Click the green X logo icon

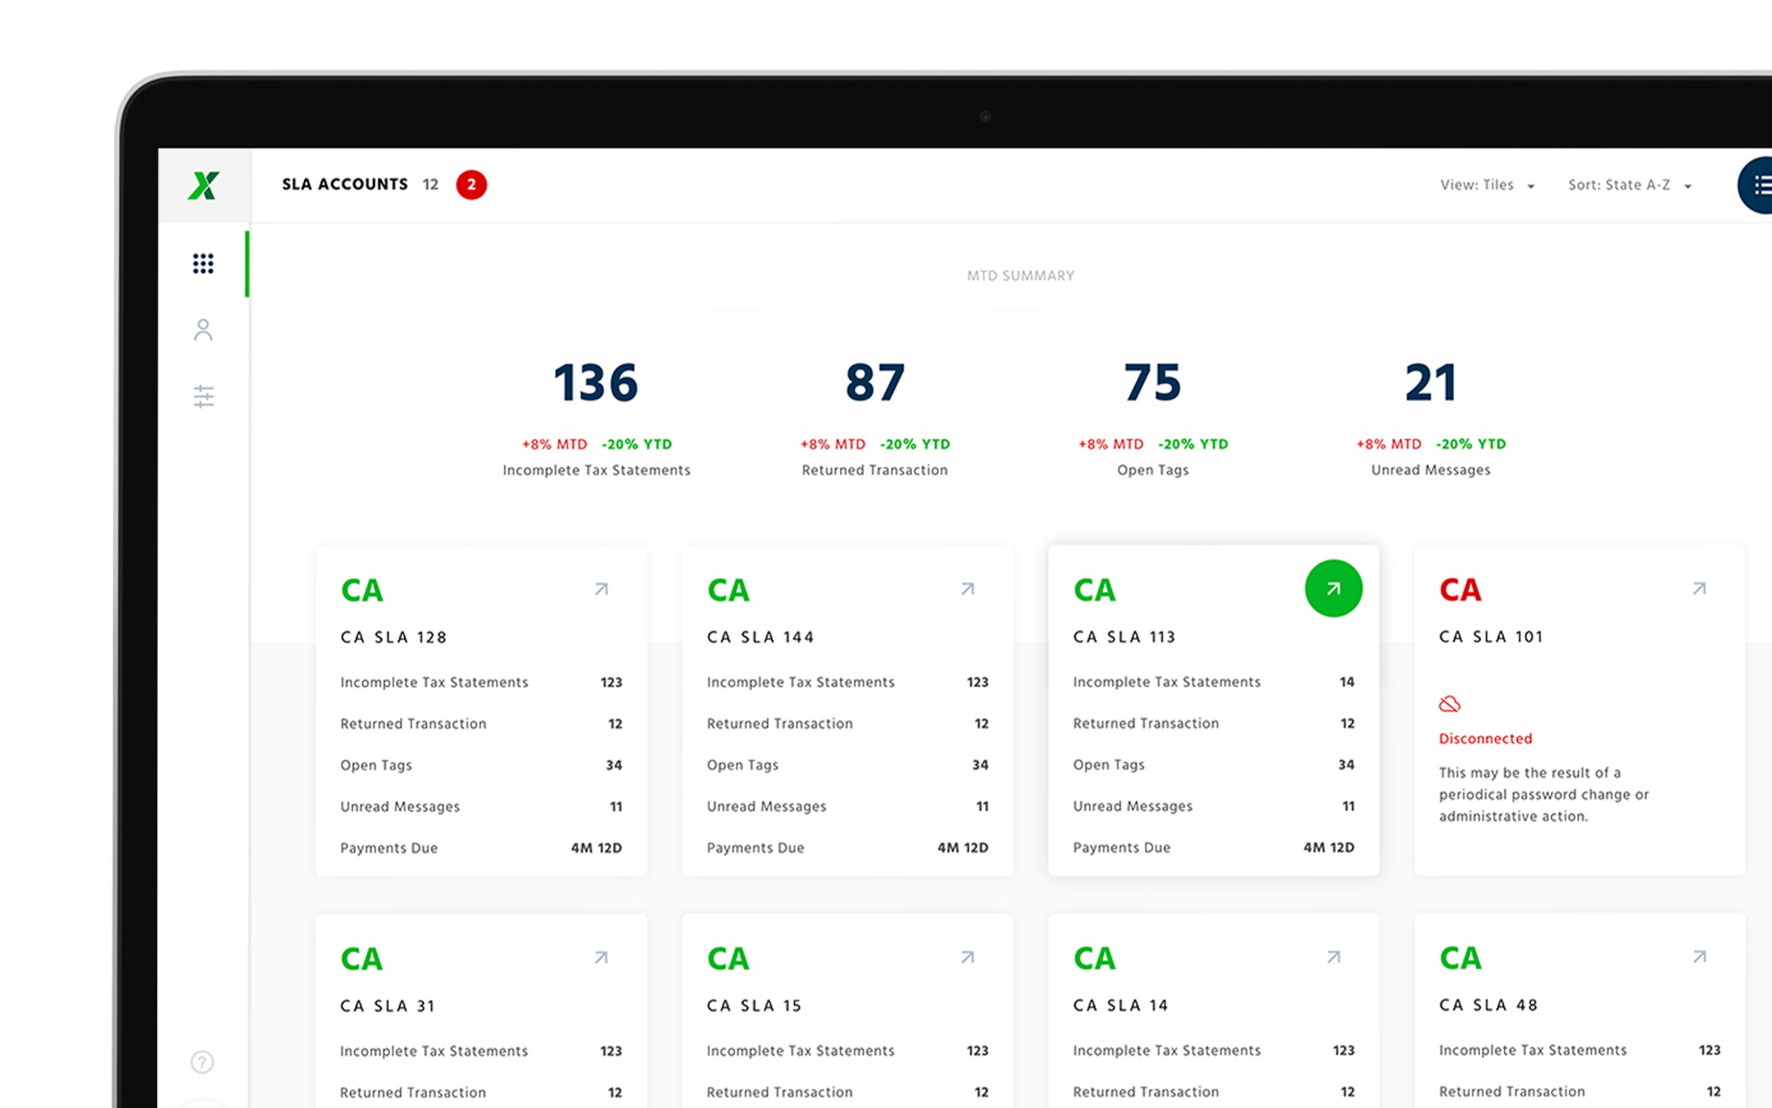click(x=203, y=186)
